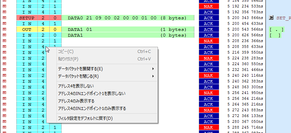291x133 pixels.
Task: Click NAK status on the 5 256 241 950ns row
Action: 209,93
